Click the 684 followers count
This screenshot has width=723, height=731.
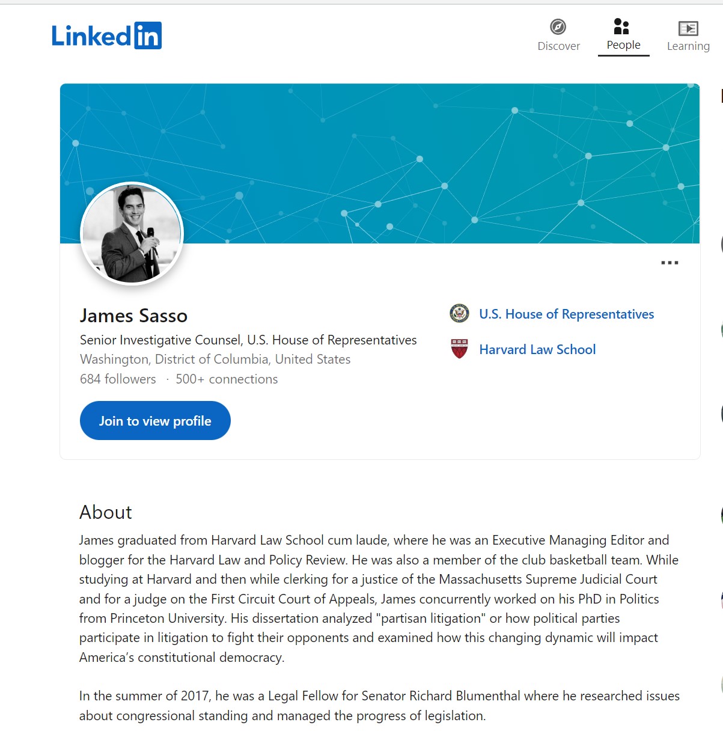coord(118,379)
